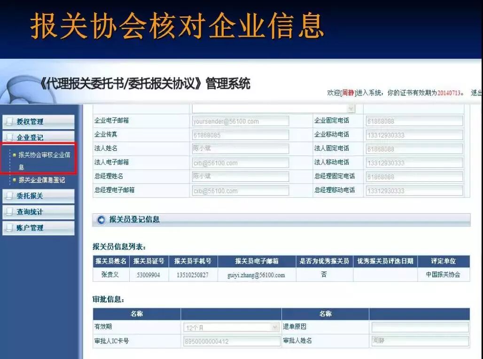Click the 企业登记 document icon
Image resolution: width=483 pixels, height=359 pixels.
coord(9,137)
